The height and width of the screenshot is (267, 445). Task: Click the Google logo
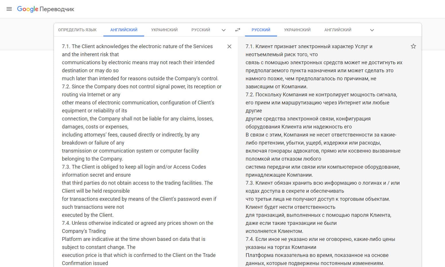pyautogui.click(x=28, y=9)
